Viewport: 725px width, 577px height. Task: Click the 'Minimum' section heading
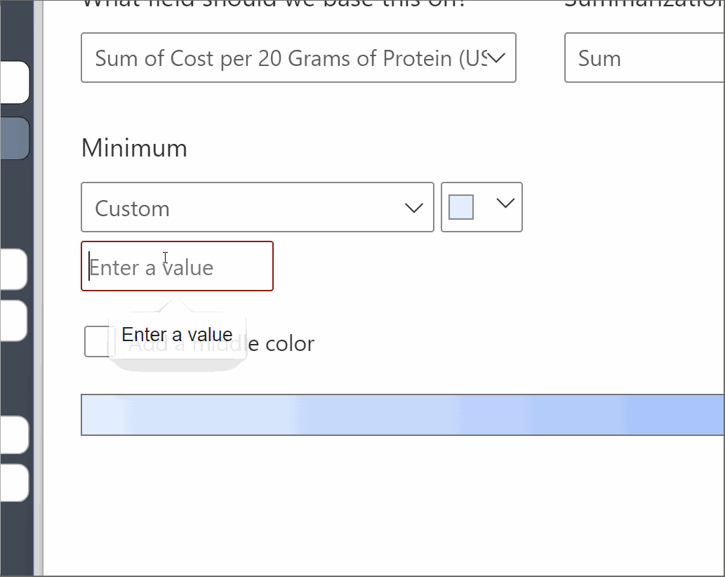coord(134,149)
